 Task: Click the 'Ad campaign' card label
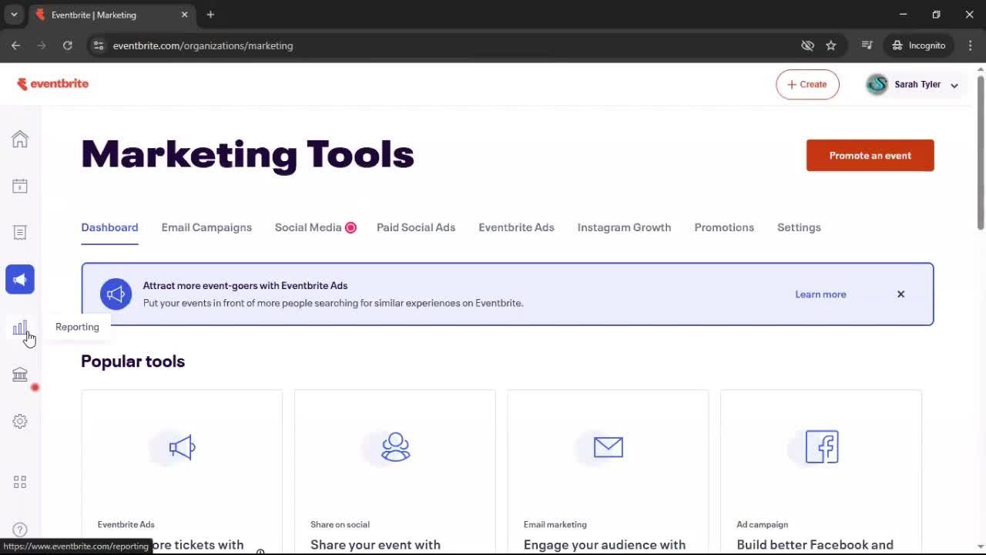coord(762,524)
